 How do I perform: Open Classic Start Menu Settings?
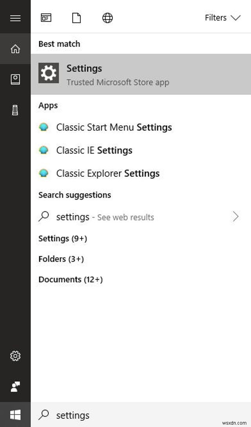point(114,127)
